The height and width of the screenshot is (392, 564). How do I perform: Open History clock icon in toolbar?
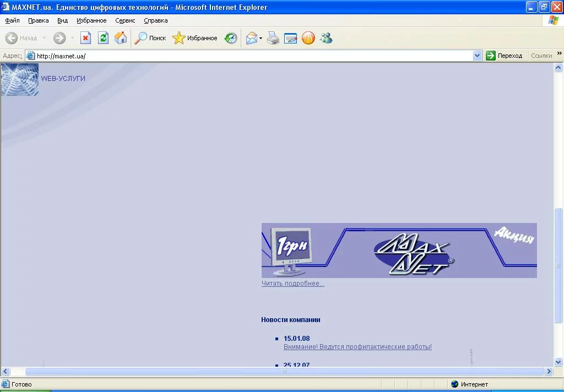pyautogui.click(x=231, y=38)
